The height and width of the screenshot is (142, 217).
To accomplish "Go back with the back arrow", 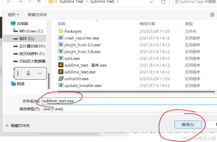I will 9,2.
